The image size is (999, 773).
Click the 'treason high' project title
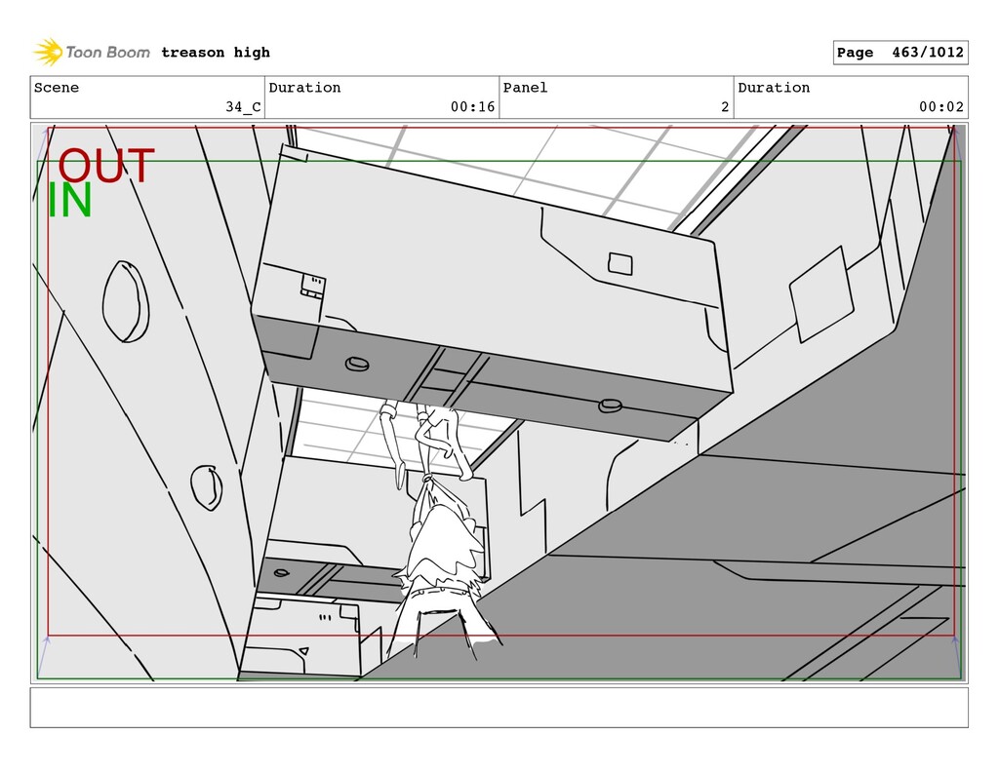click(216, 53)
